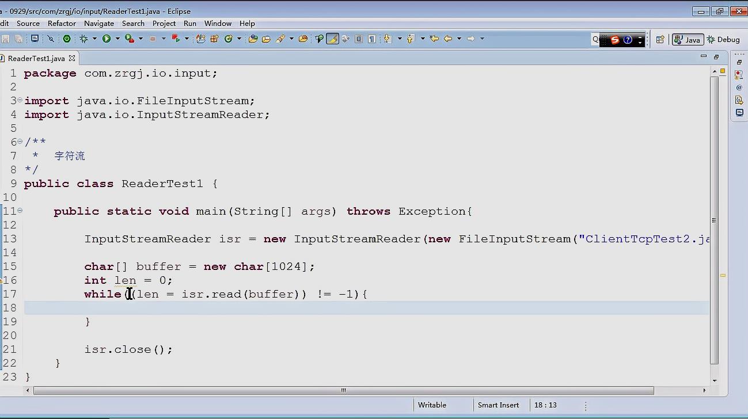Collapse the main method at line 11
Screen dimensions: 748x419
click(x=20, y=211)
